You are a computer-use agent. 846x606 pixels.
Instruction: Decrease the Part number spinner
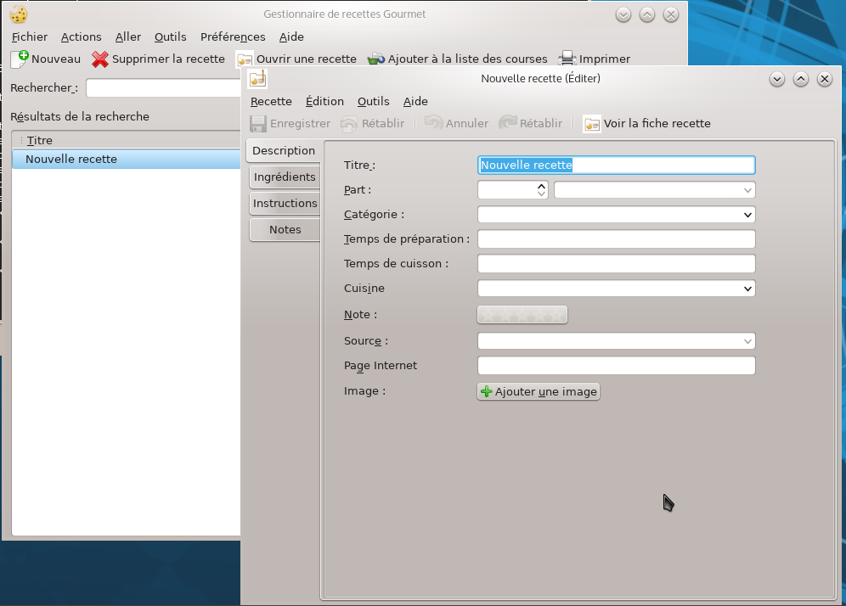541,194
